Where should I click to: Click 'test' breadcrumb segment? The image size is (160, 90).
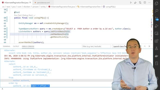pyautogui.click(x=8, y=7)
